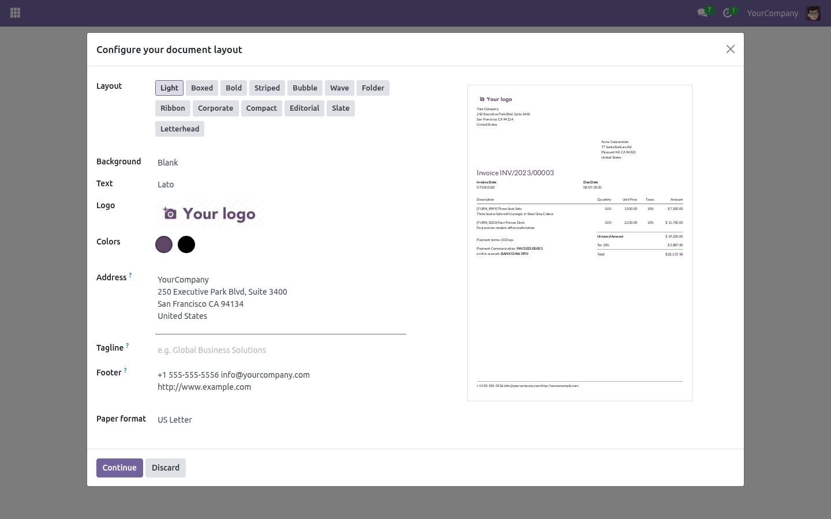Select the Bubble layout option
Screen dimensions: 831x519
(305, 88)
